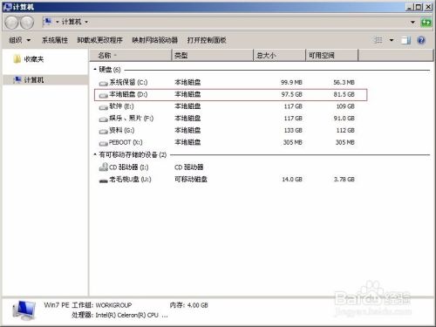Screen dimensions: 436x327
Task: Click the green refresh button
Action: [x=426, y=22]
